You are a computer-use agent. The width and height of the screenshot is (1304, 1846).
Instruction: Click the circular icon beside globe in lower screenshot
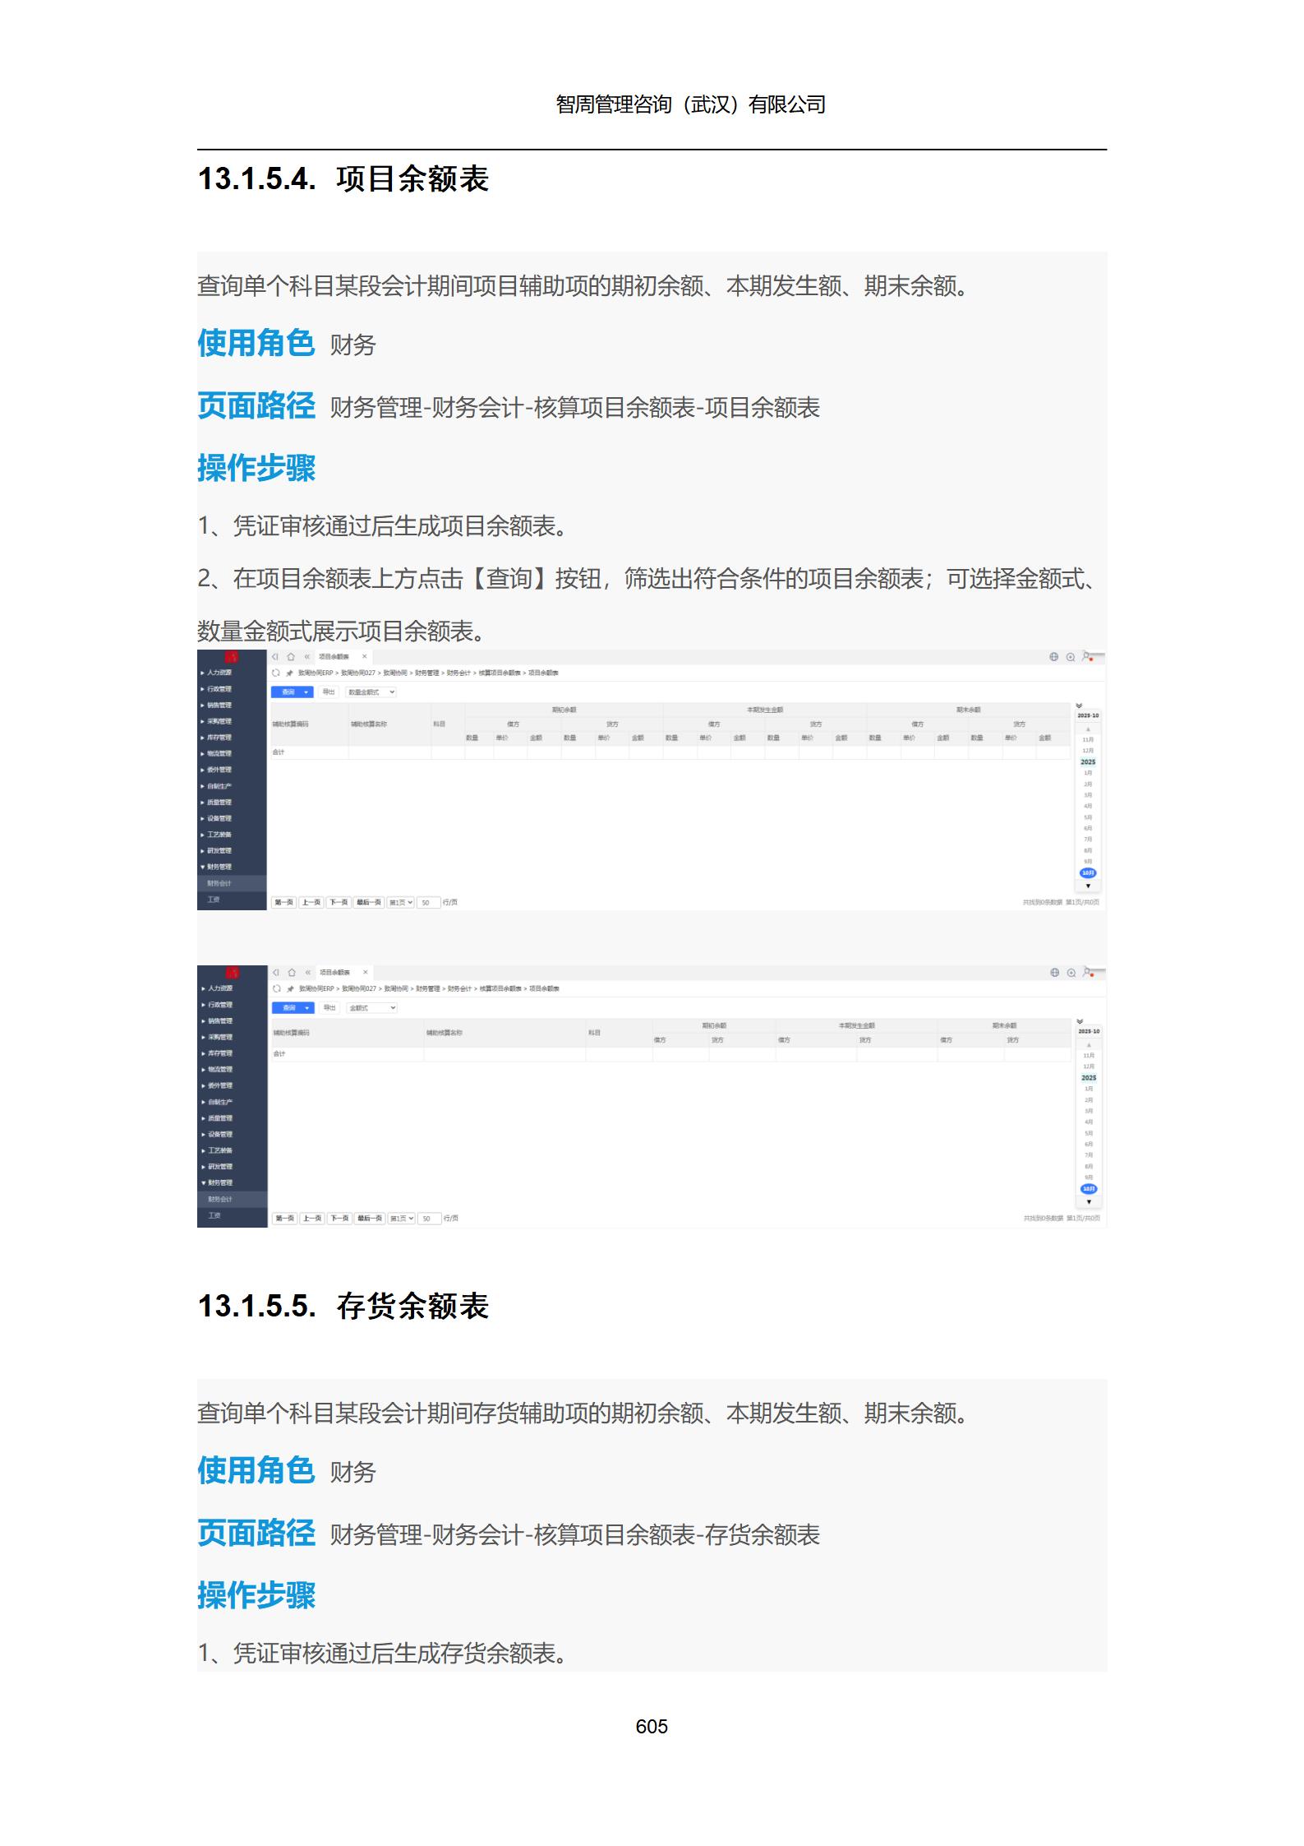[1071, 973]
